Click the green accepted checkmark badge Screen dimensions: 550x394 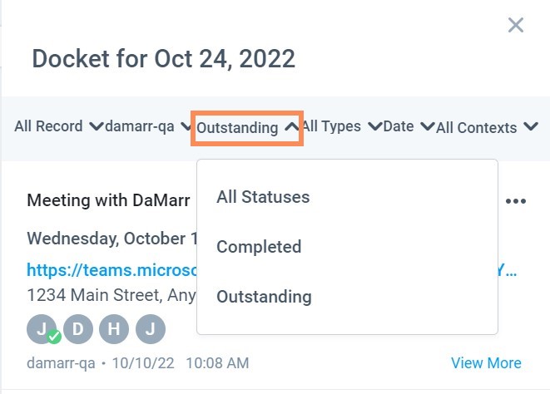pos(54,337)
